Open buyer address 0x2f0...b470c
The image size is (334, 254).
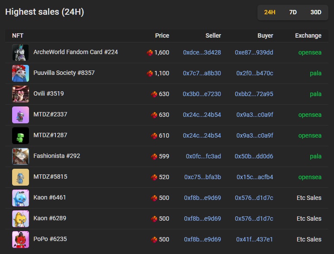point(254,73)
